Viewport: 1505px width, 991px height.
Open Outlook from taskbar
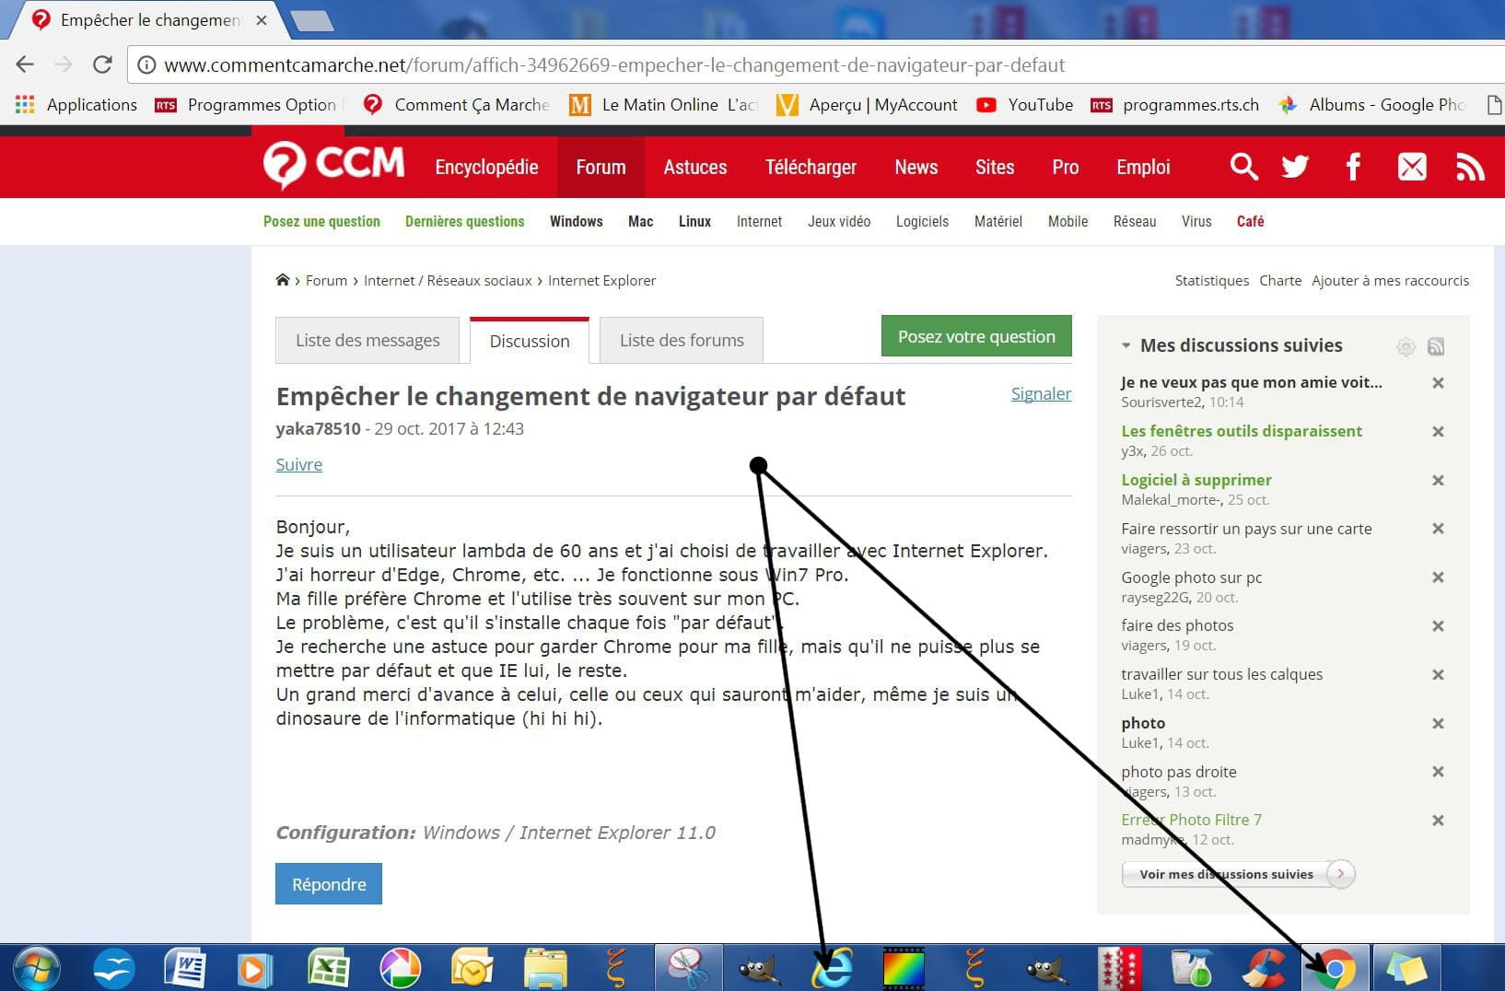click(x=472, y=969)
